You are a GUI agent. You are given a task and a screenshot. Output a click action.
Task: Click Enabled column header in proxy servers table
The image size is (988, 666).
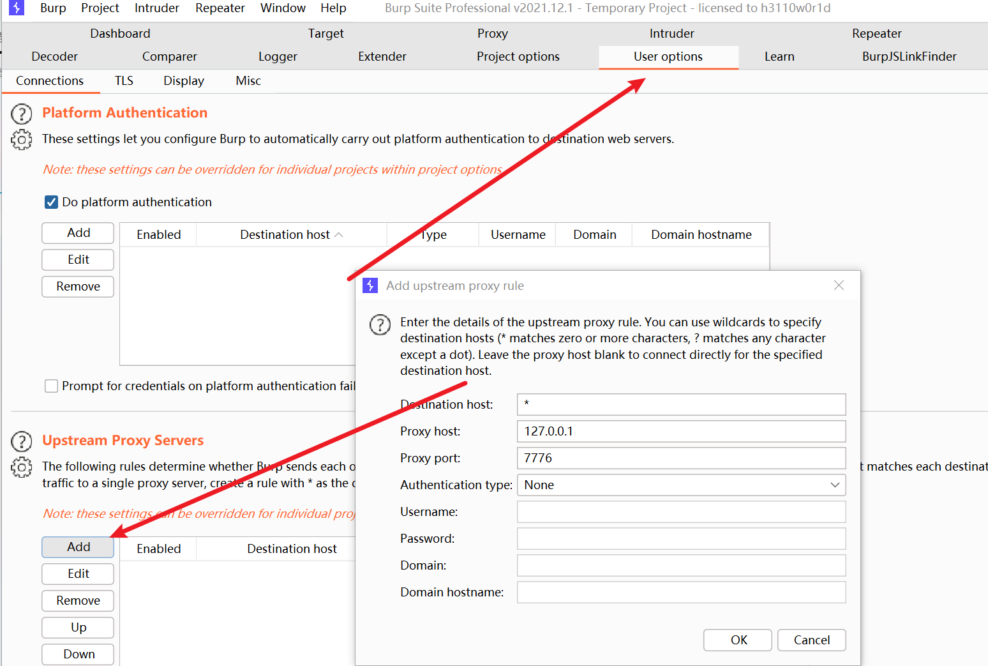click(158, 549)
